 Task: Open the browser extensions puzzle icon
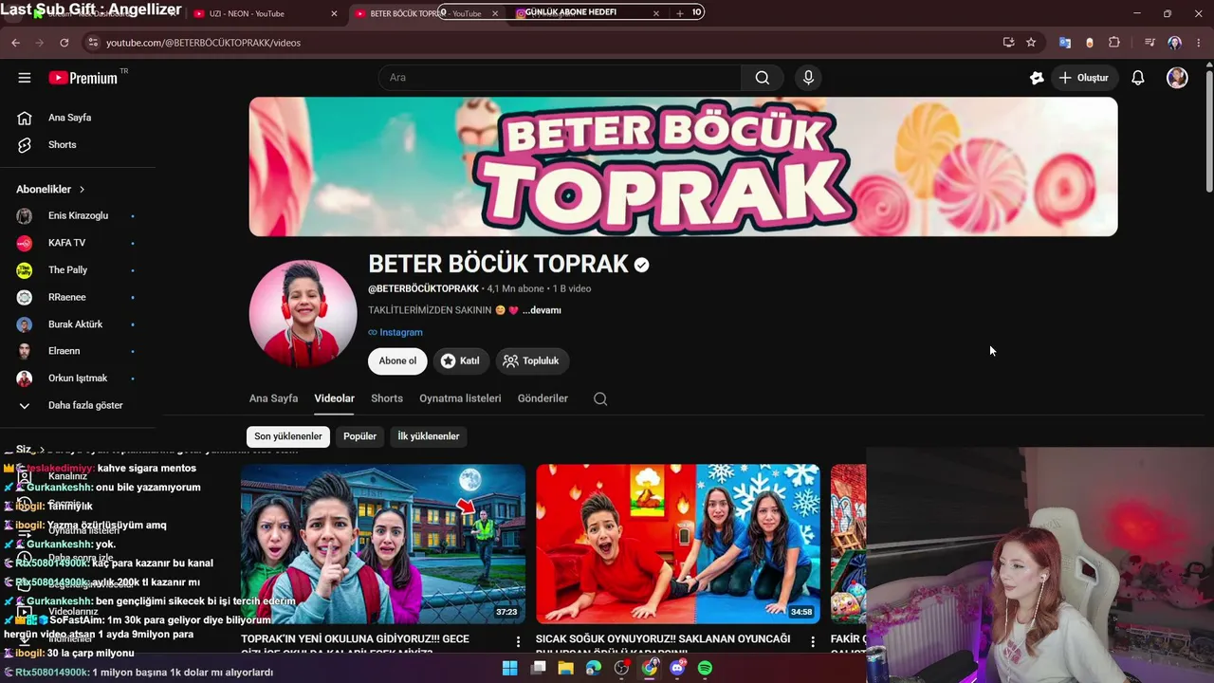click(1114, 43)
